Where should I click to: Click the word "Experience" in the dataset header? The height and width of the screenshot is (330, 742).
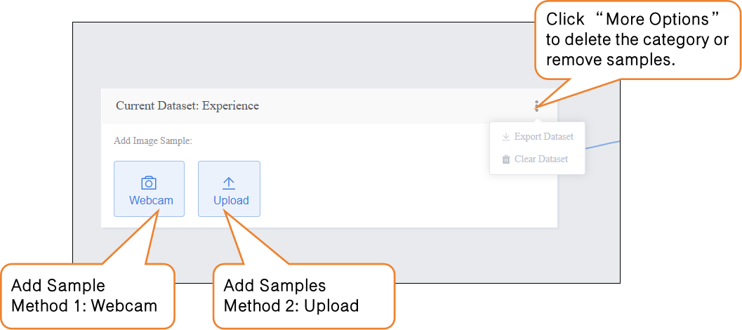click(231, 106)
